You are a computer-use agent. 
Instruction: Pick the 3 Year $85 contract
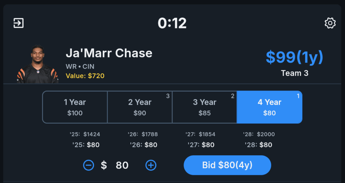pyautogui.click(x=205, y=107)
